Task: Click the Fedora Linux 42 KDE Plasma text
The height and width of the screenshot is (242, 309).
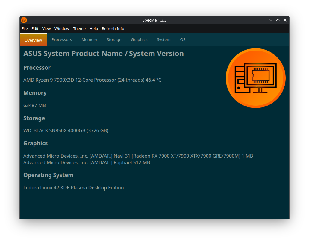Action: click(x=73, y=188)
